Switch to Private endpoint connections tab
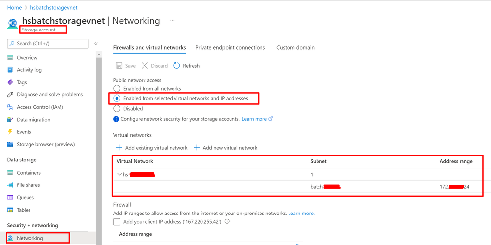This screenshot has width=491, height=245. [230, 48]
